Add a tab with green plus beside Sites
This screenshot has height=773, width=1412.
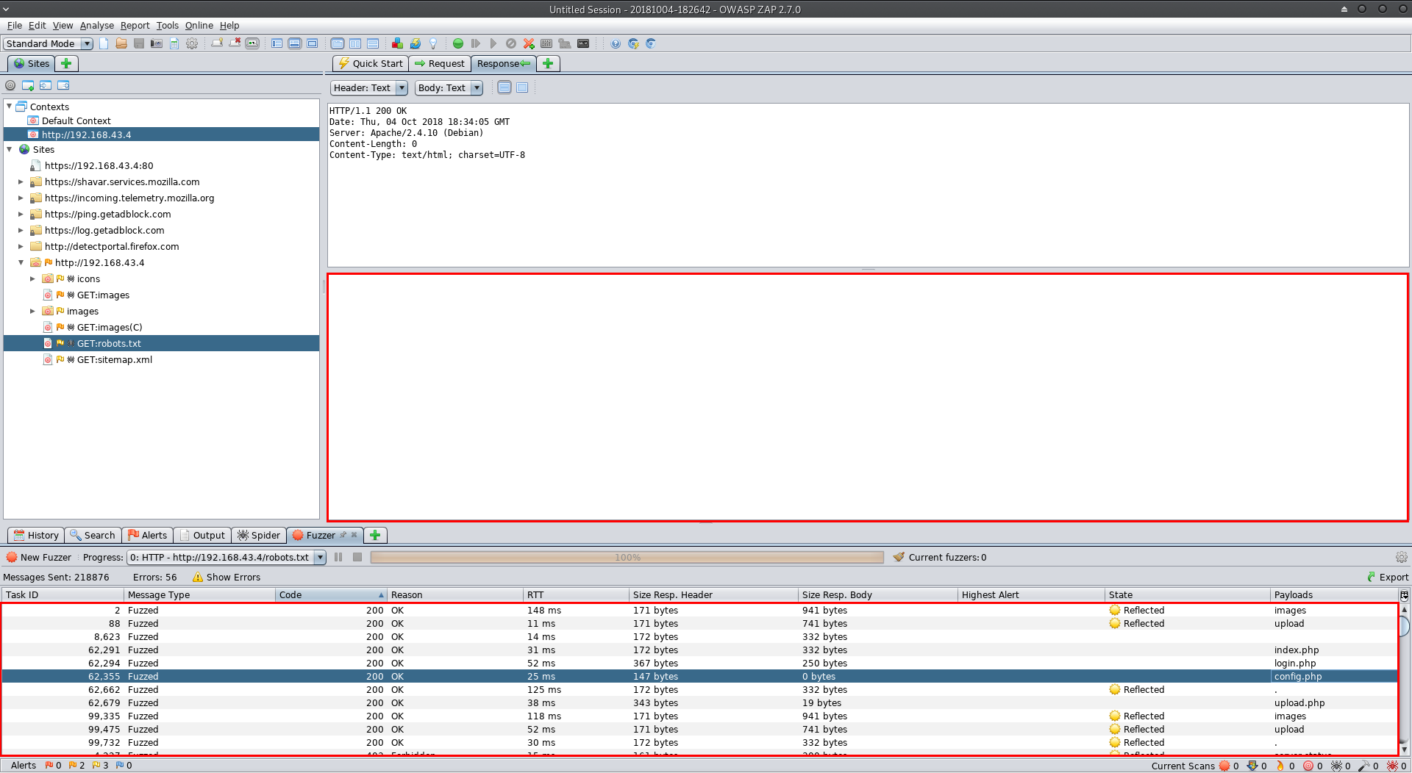66,63
